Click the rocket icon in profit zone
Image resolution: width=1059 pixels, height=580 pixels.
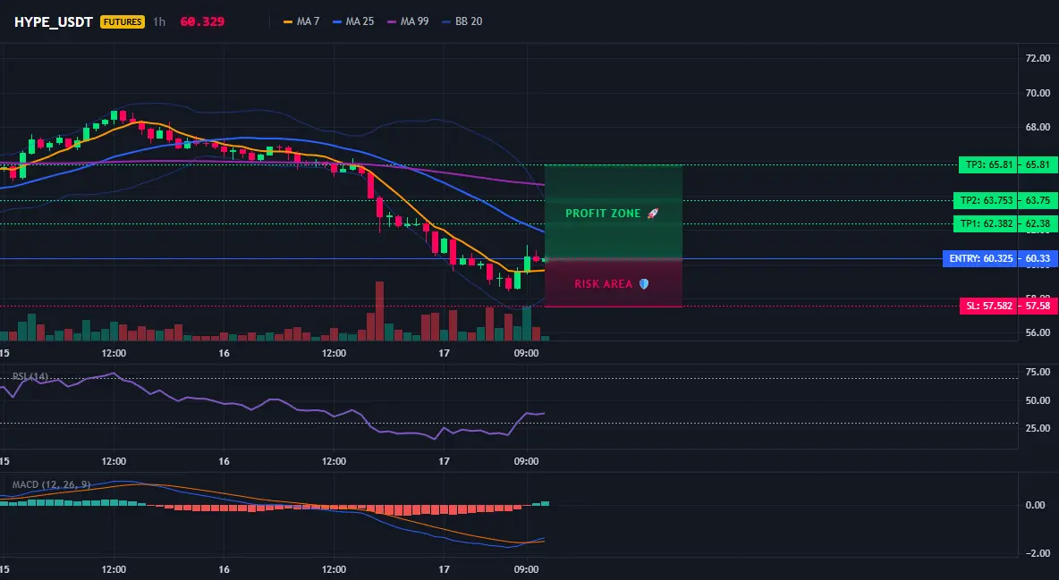pyautogui.click(x=652, y=214)
